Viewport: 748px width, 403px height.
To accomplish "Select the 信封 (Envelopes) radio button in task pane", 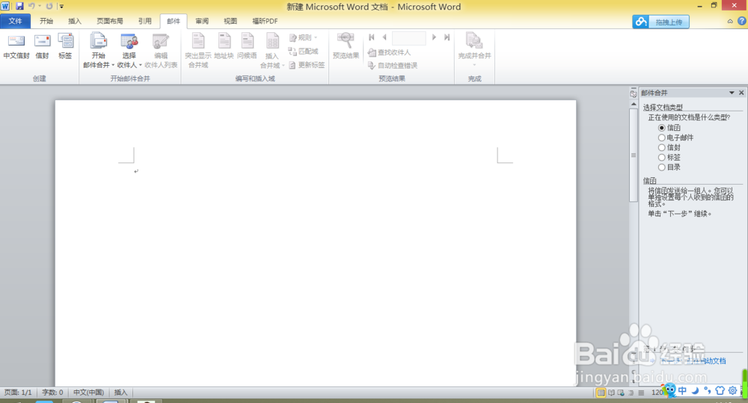I will (x=662, y=147).
